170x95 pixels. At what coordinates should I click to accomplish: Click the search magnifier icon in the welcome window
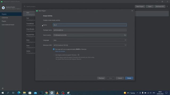point(25,6)
